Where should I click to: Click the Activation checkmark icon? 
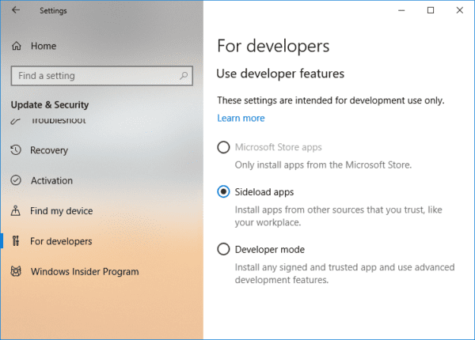(17, 181)
